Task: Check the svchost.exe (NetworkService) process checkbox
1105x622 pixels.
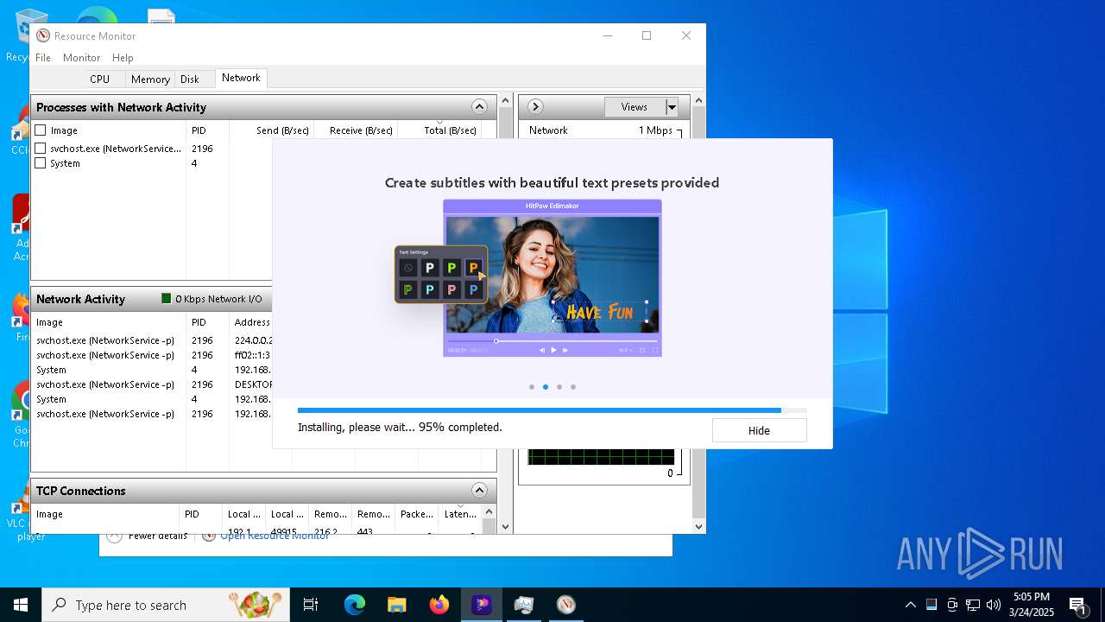Action: (40, 149)
